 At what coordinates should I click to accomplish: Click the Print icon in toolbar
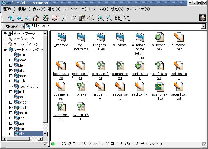(x=91, y=18)
